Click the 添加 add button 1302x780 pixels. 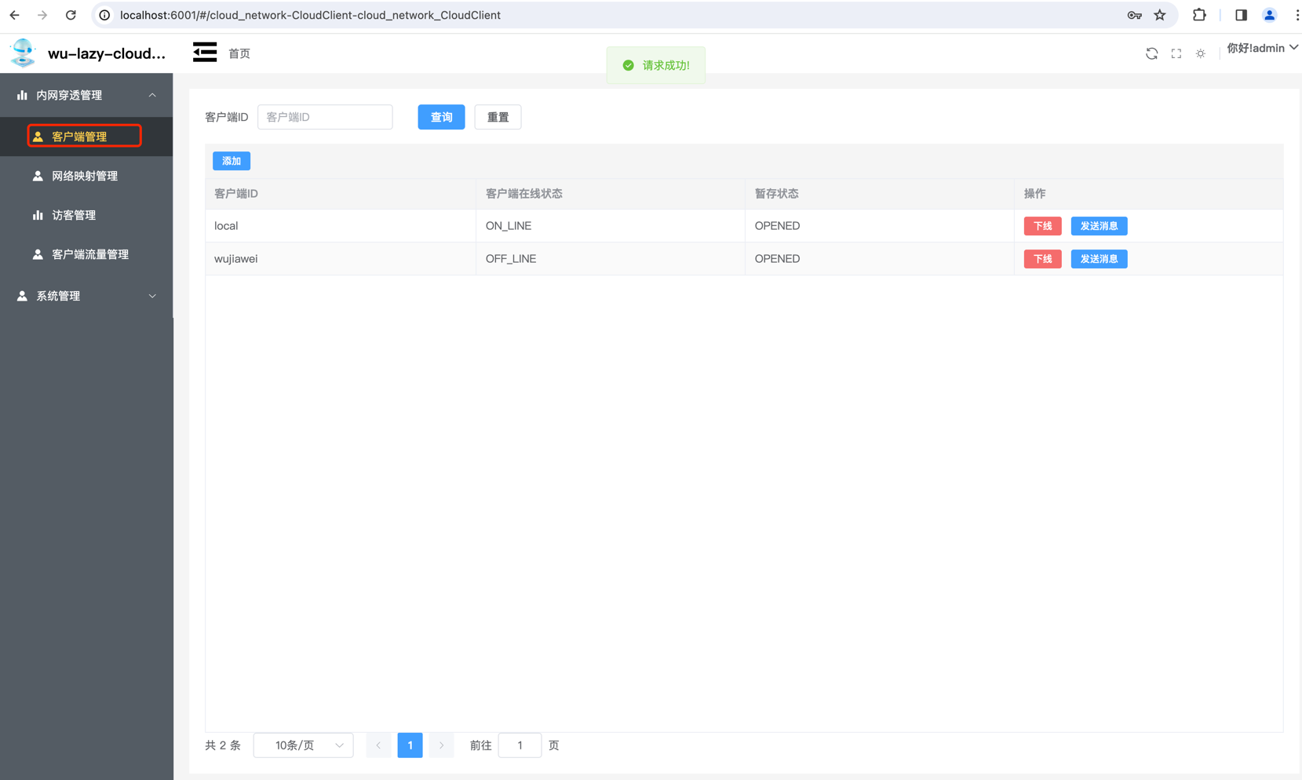(x=232, y=161)
